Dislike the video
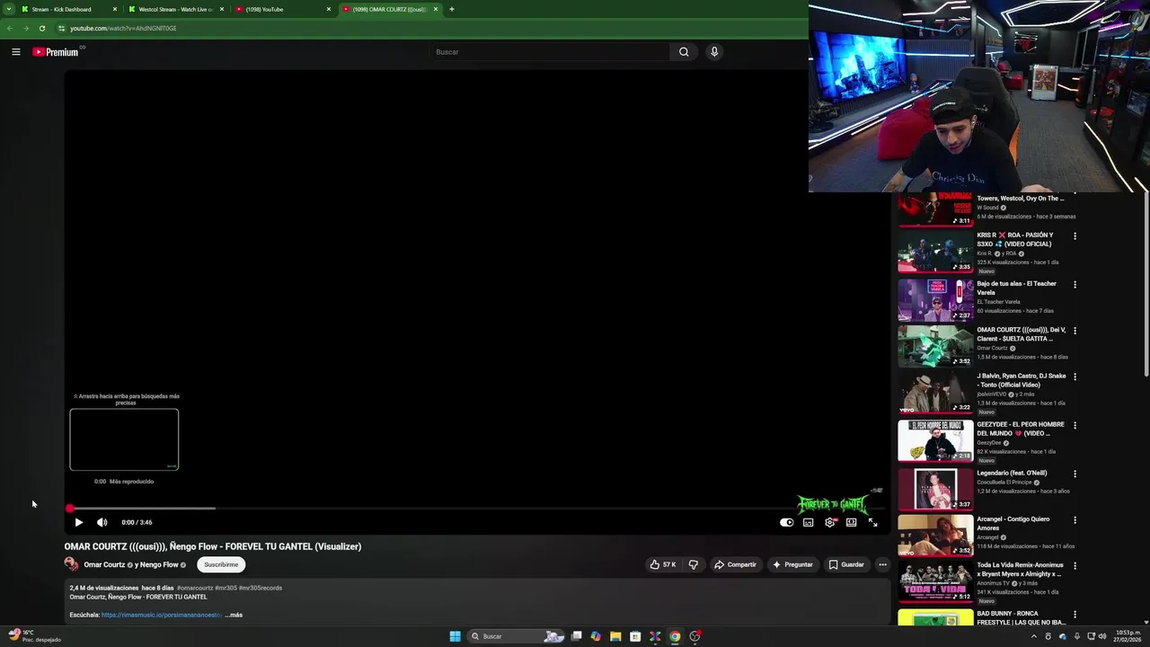Image resolution: width=1150 pixels, height=647 pixels. click(x=693, y=564)
